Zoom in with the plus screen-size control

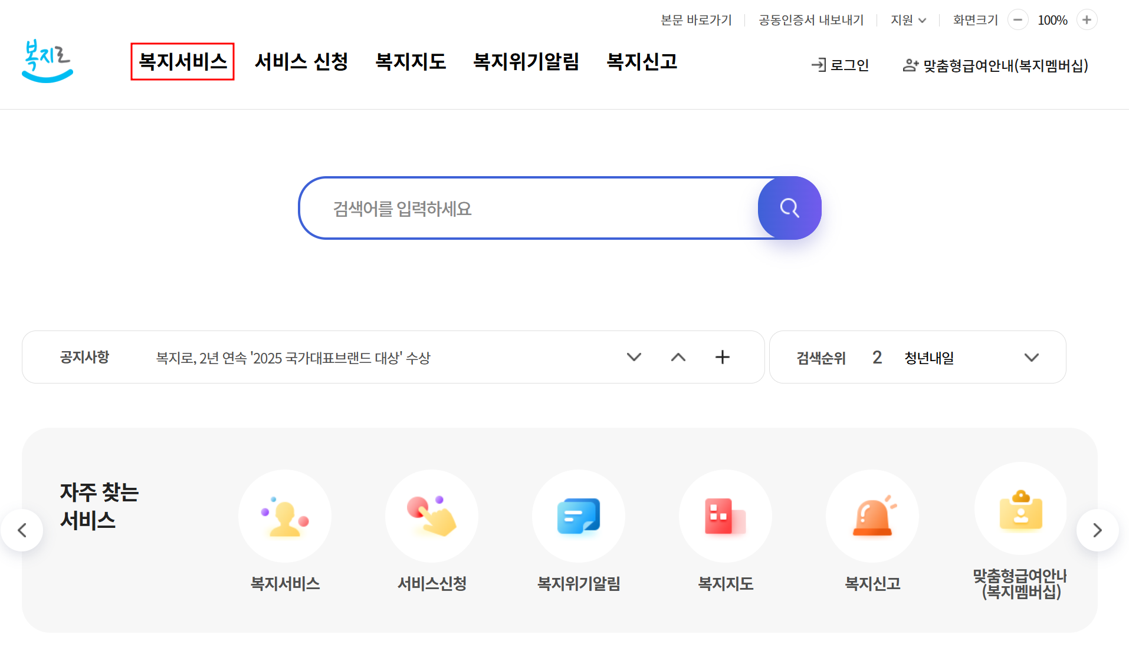(x=1088, y=19)
